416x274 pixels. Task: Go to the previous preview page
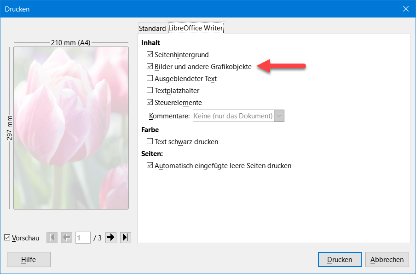(67, 238)
